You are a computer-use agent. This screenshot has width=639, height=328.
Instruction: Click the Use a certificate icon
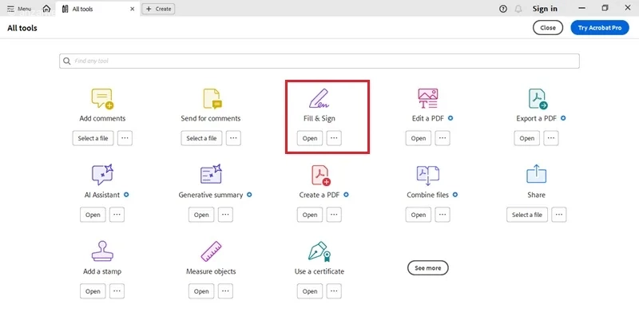click(319, 251)
